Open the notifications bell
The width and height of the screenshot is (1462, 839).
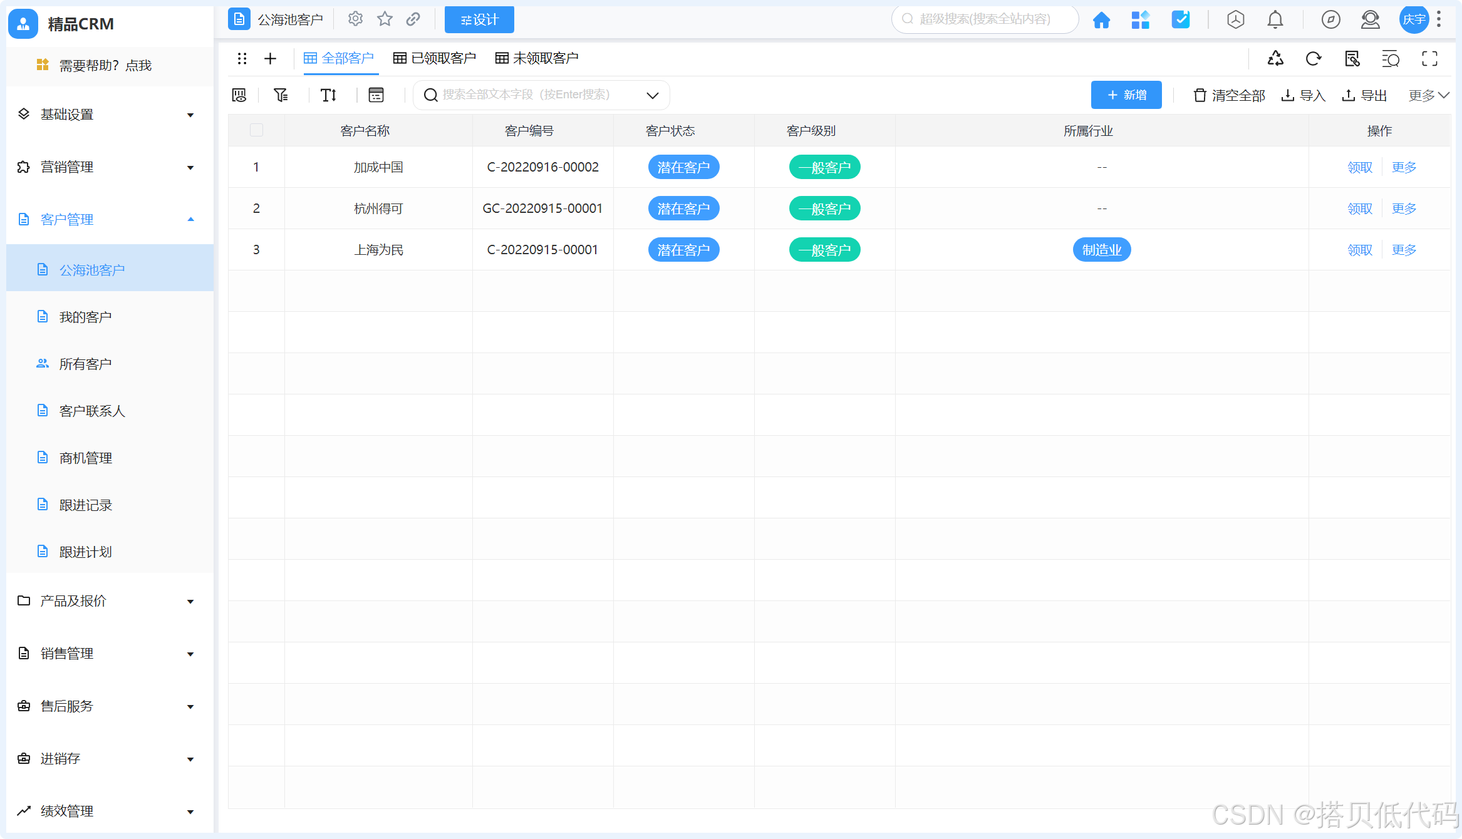(1275, 20)
